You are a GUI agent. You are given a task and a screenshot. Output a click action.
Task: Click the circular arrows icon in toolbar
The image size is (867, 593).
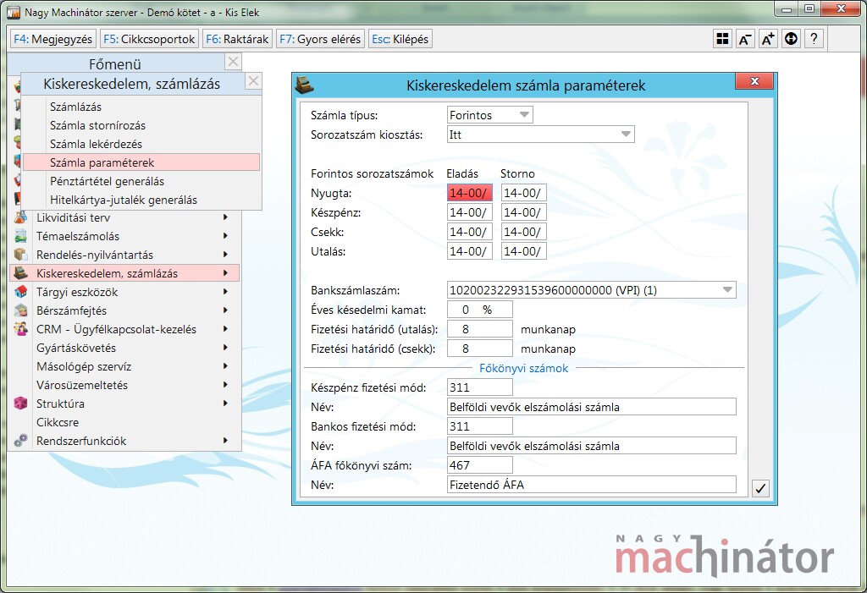tap(791, 39)
